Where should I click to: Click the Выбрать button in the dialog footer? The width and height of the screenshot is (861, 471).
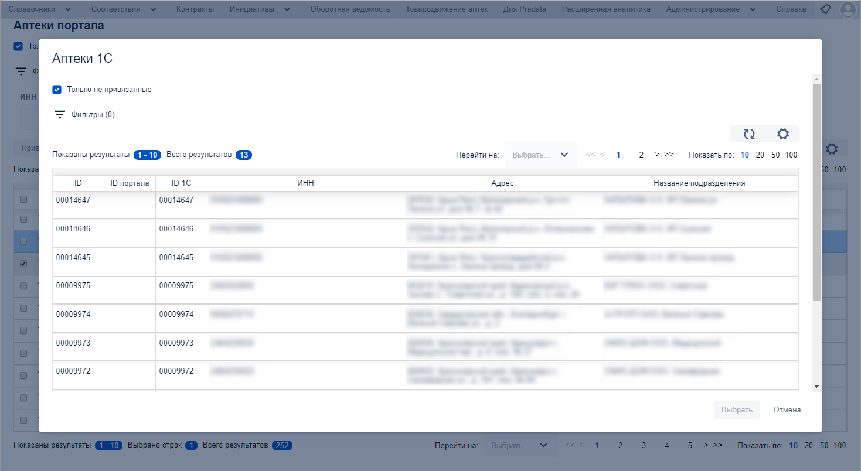(737, 410)
